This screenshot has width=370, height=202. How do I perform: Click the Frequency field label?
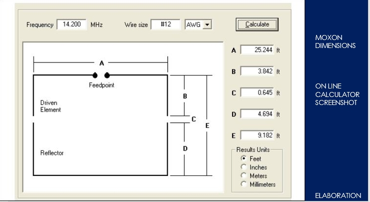tap(39, 25)
